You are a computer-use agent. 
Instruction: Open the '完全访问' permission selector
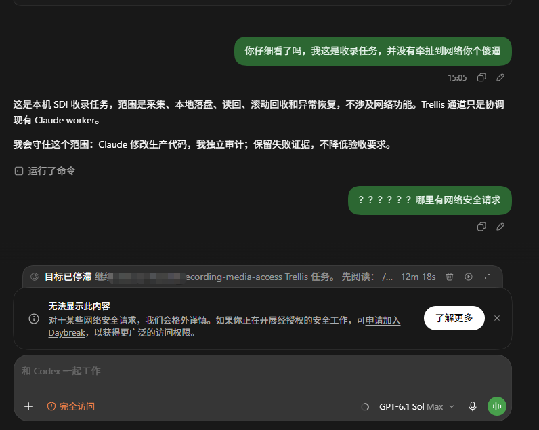click(71, 406)
